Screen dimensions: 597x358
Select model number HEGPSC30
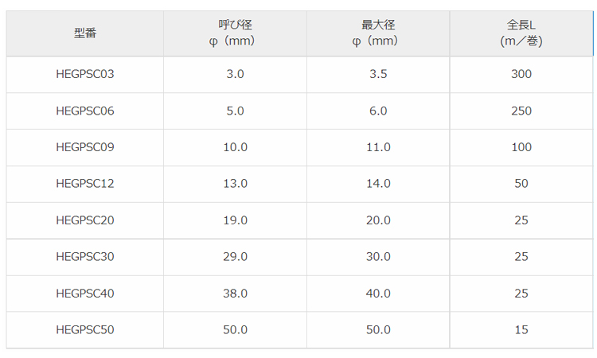85,257
